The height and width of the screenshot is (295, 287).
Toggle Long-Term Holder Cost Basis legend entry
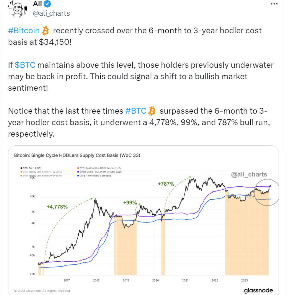point(94,176)
